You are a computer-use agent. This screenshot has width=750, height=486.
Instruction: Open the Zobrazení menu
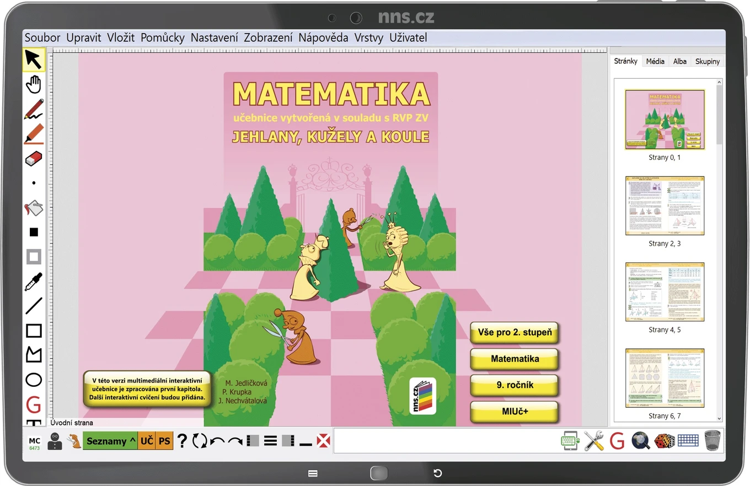268,37
